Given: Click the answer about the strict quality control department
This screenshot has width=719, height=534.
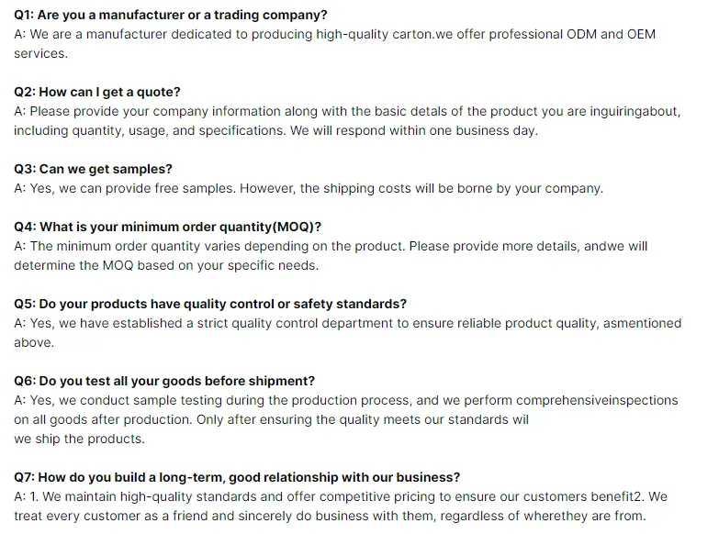Looking at the screenshot, I should (x=347, y=323).
